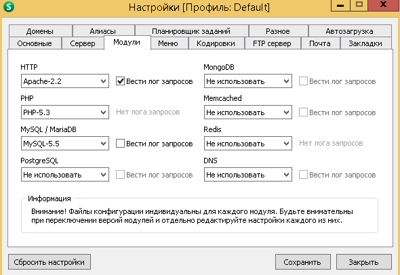Expand the Memcached module dropdown

tap(248, 112)
